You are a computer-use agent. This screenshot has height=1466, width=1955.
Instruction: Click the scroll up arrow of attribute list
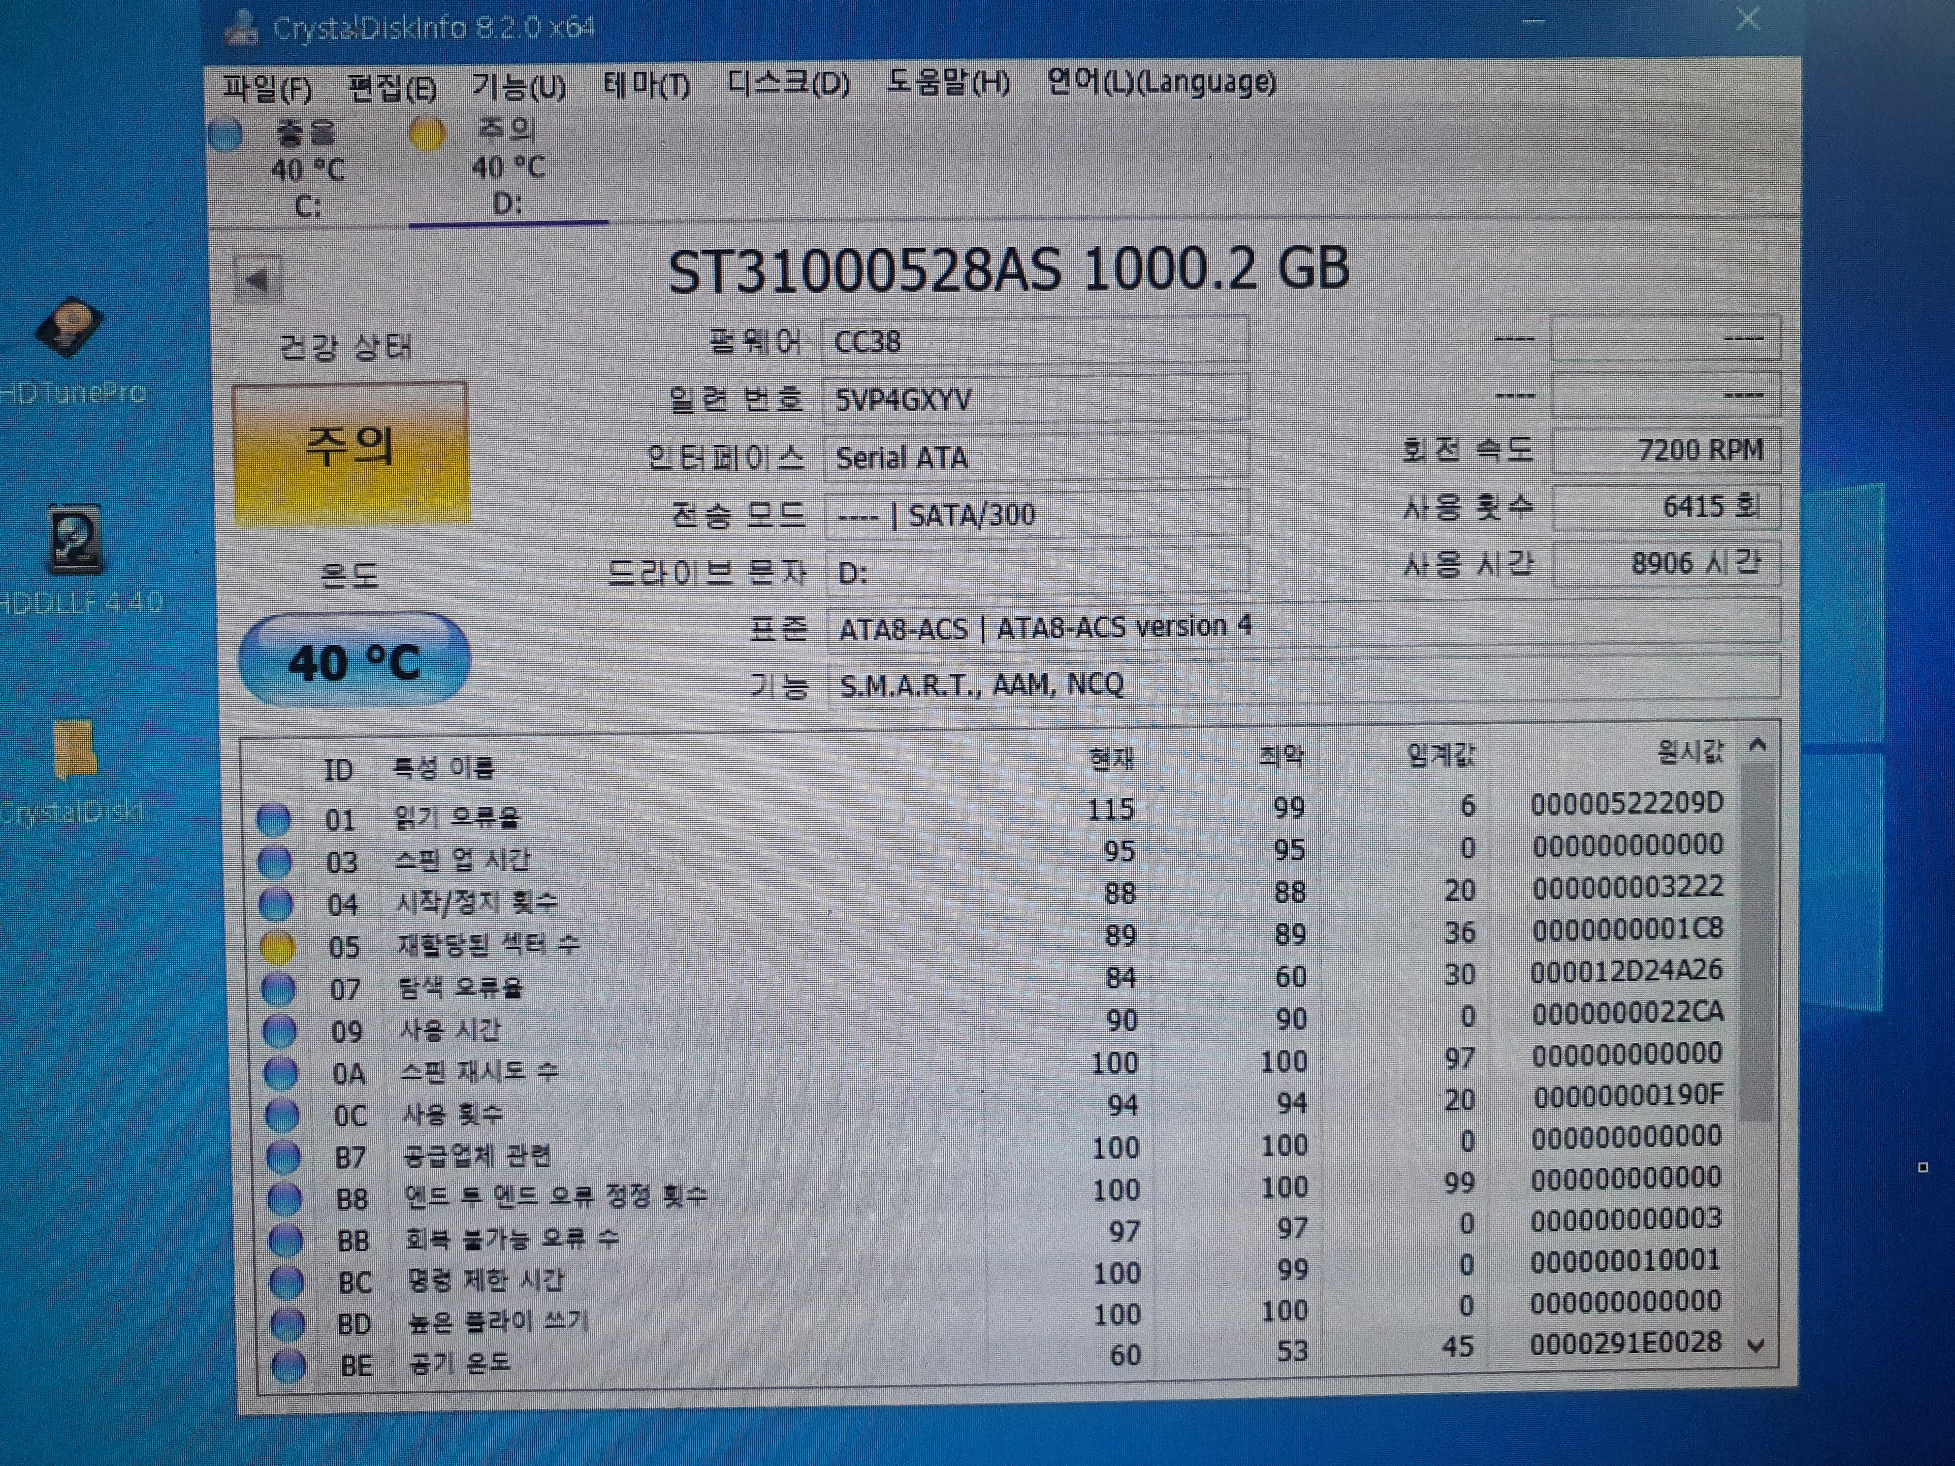pos(1758,745)
